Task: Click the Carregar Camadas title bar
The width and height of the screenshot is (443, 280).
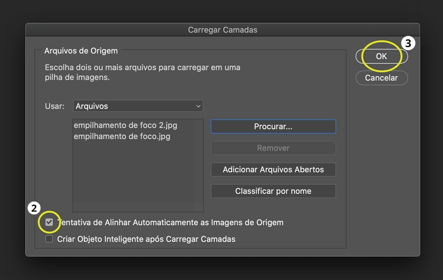Action: point(222,30)
